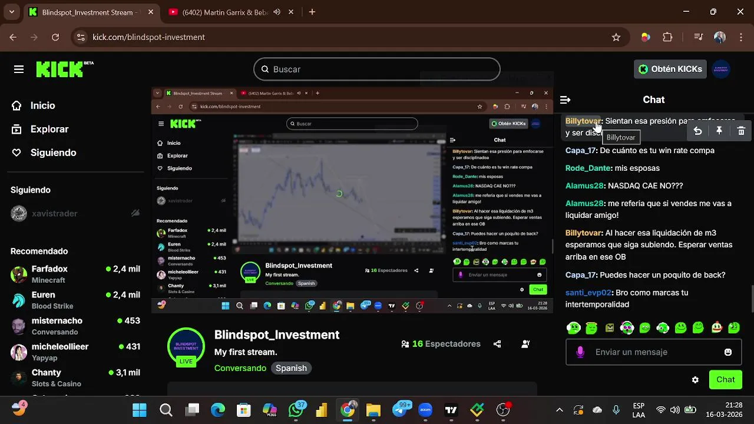Open the Kick sidebar hamburger menu
The height and width of the screenshot is (424, 754).
coord(19,69)
